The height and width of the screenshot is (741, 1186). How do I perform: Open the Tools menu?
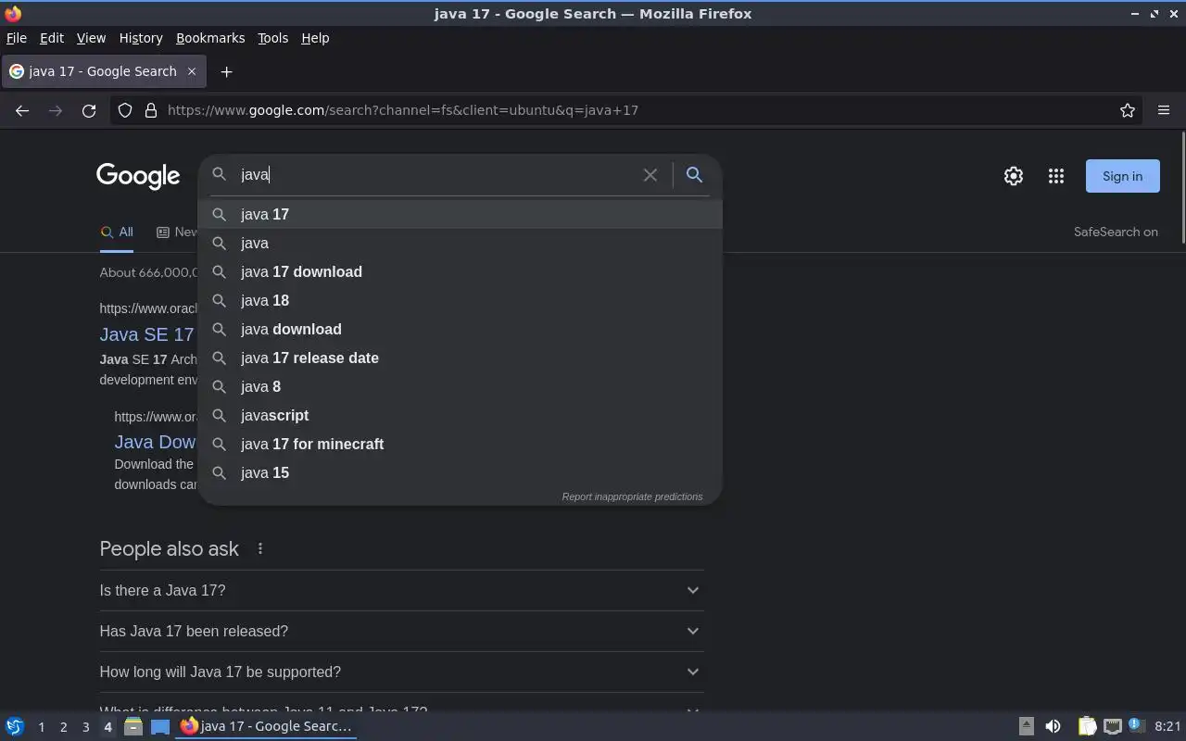272,38
